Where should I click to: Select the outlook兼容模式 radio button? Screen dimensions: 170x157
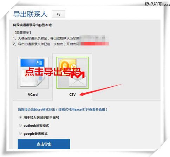pyautogui.click(x=20, y=125)
